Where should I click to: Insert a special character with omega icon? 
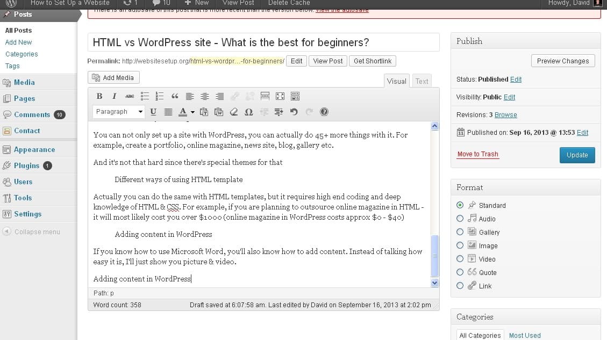tap(248, 112)
